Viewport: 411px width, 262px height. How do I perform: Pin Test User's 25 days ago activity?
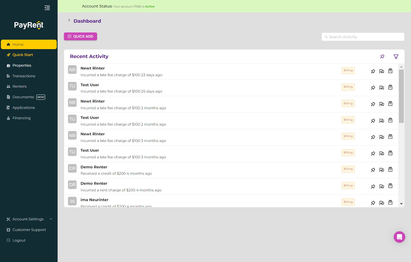pos(373,88)
